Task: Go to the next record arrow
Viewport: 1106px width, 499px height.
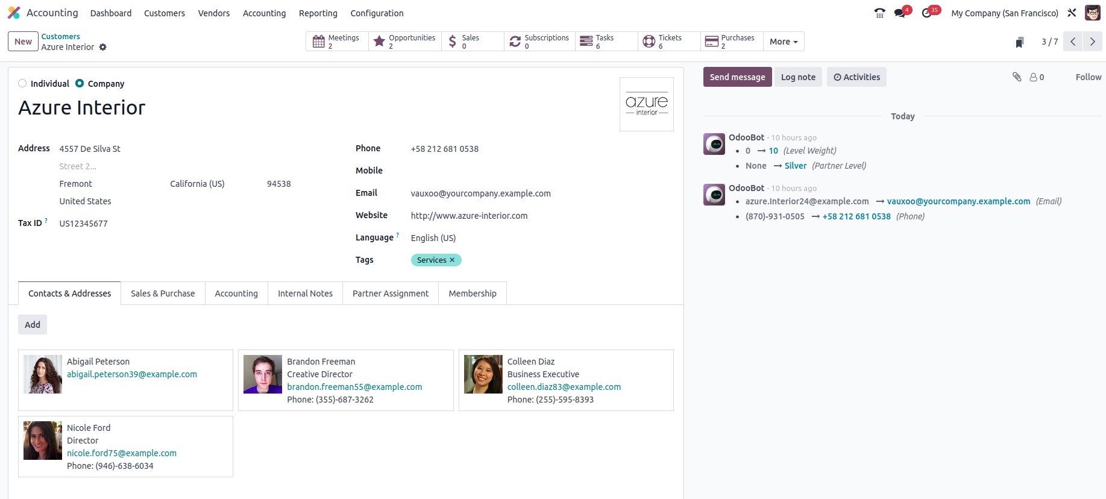Action: coord(1092,42)
